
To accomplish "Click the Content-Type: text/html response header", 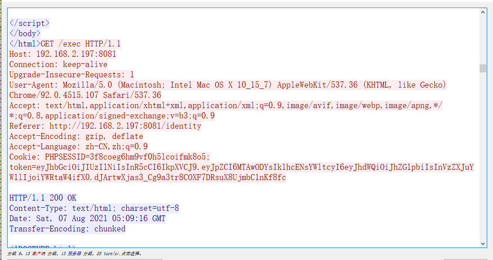I will point(94,208).
